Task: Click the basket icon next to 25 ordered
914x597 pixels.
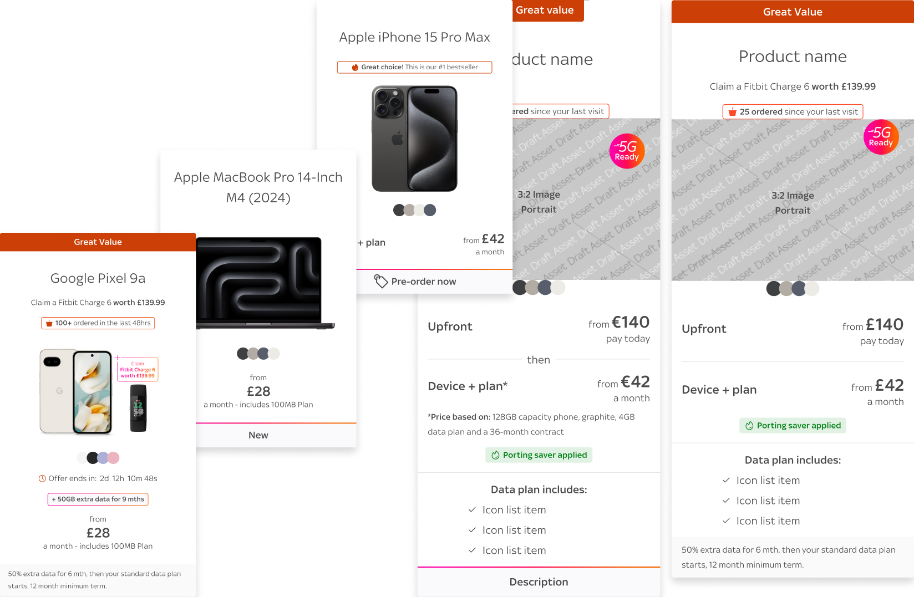Action: tap(732, 112)
